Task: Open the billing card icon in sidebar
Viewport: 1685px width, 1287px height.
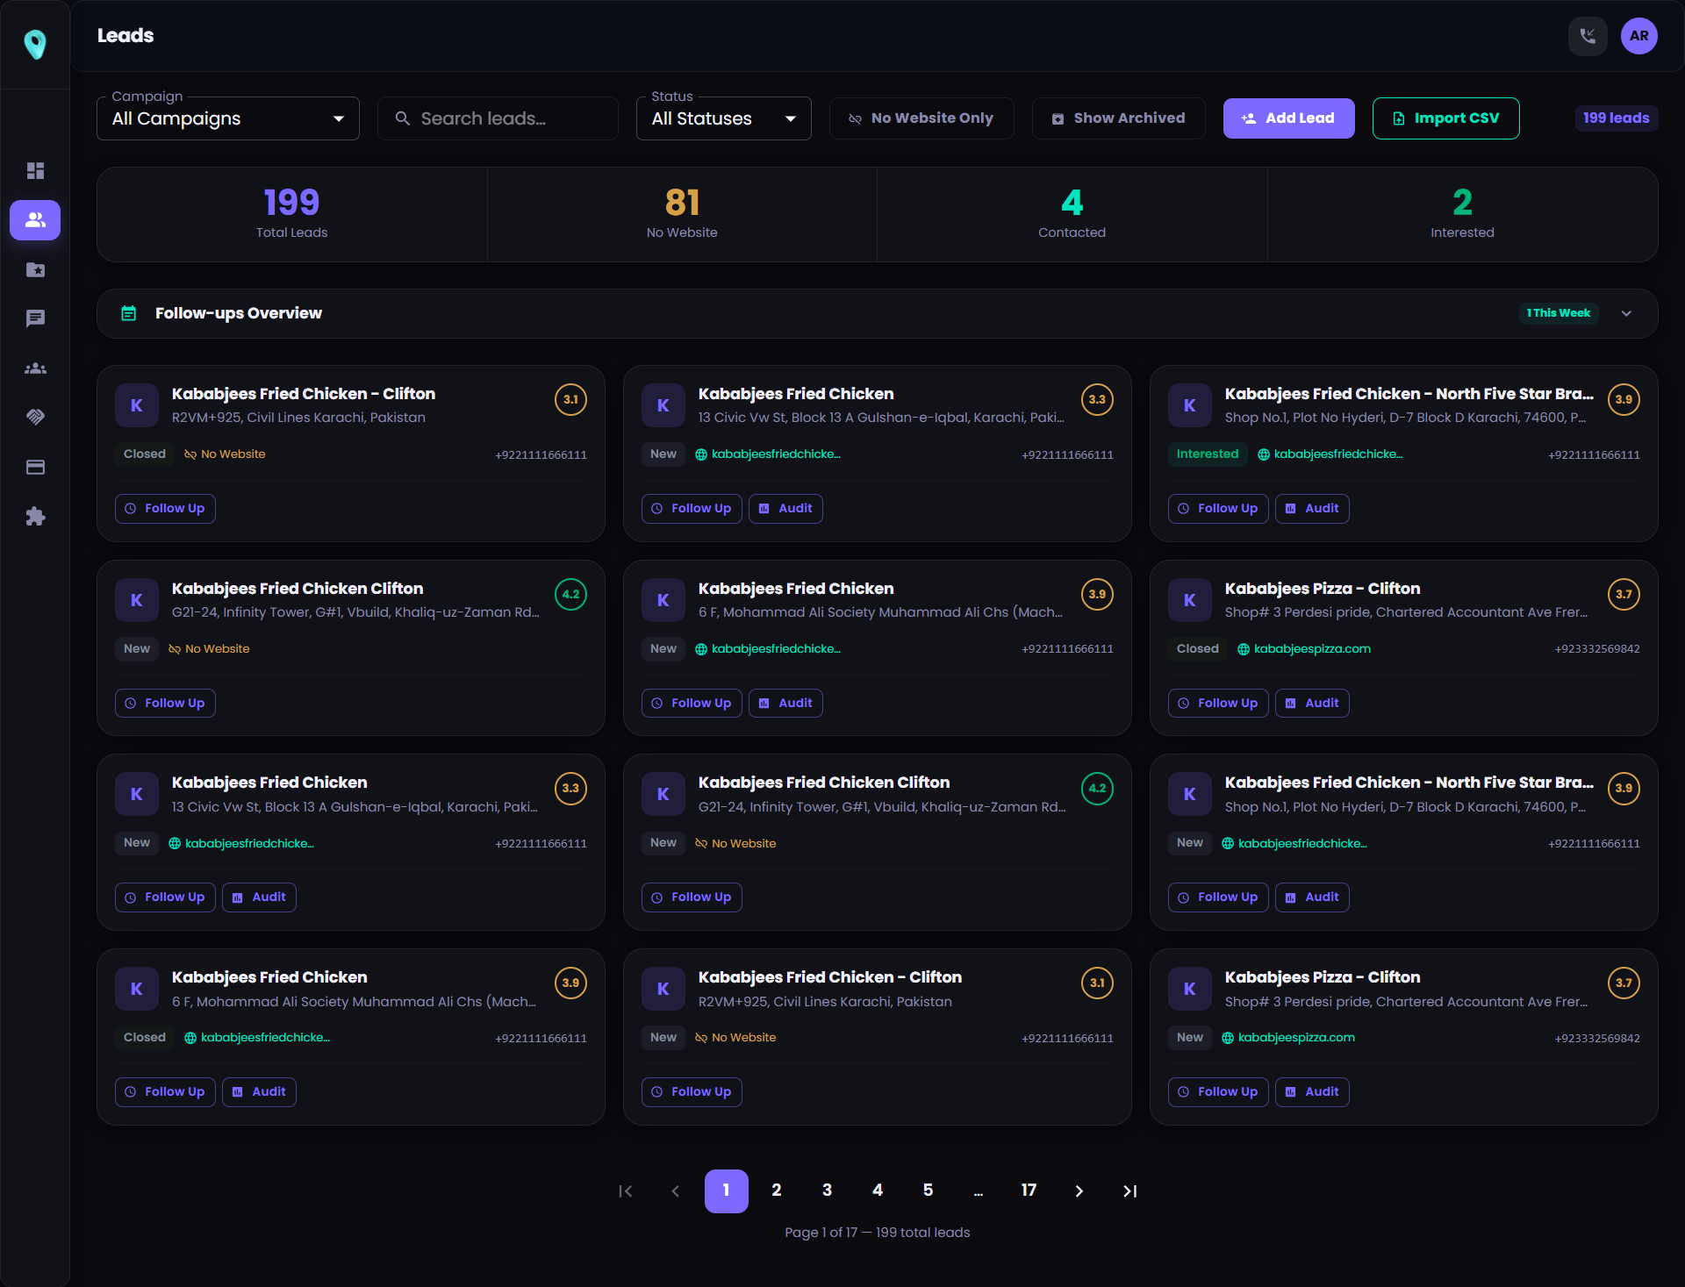Action: [x=35, y=467]
